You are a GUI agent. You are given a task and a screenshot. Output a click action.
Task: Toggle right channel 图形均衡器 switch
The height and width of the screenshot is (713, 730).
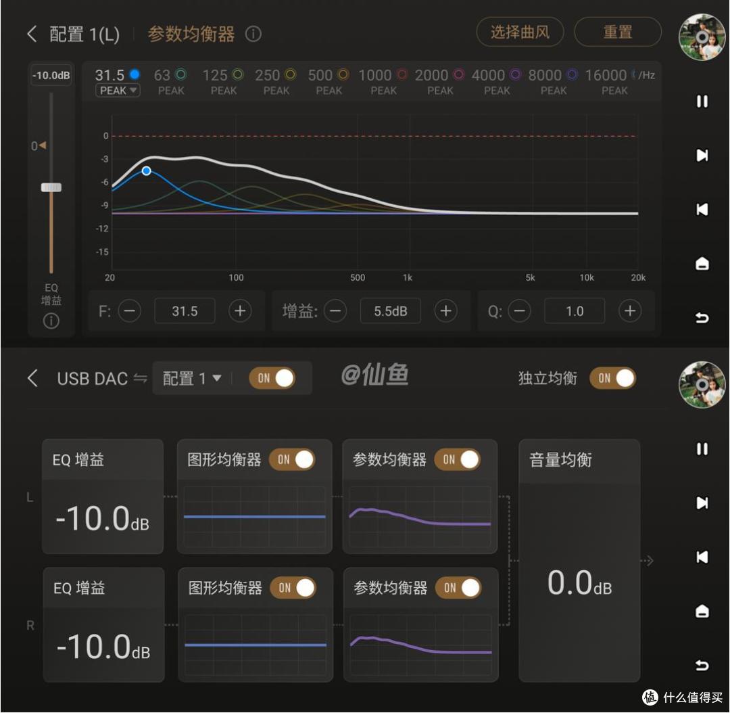coord(293,588)
